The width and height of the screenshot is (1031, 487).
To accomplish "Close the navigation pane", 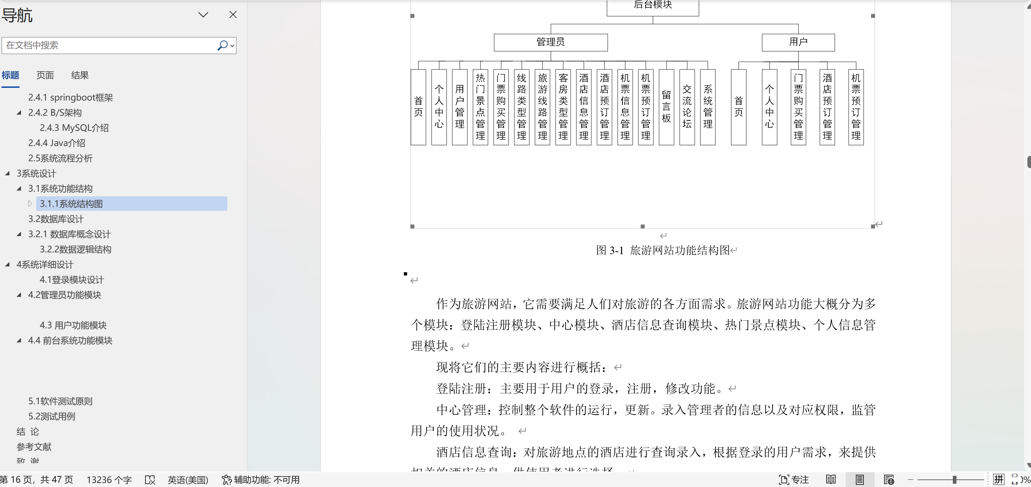I will pos(233,15).
